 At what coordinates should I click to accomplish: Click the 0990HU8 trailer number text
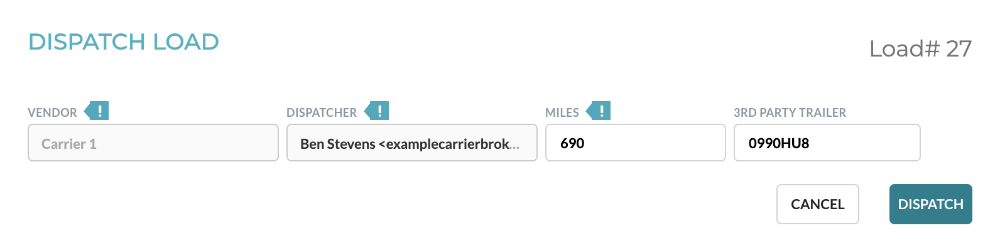pyautogui.click(x=779, y=143)
